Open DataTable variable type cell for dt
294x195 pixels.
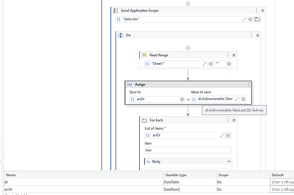point(190,182)
